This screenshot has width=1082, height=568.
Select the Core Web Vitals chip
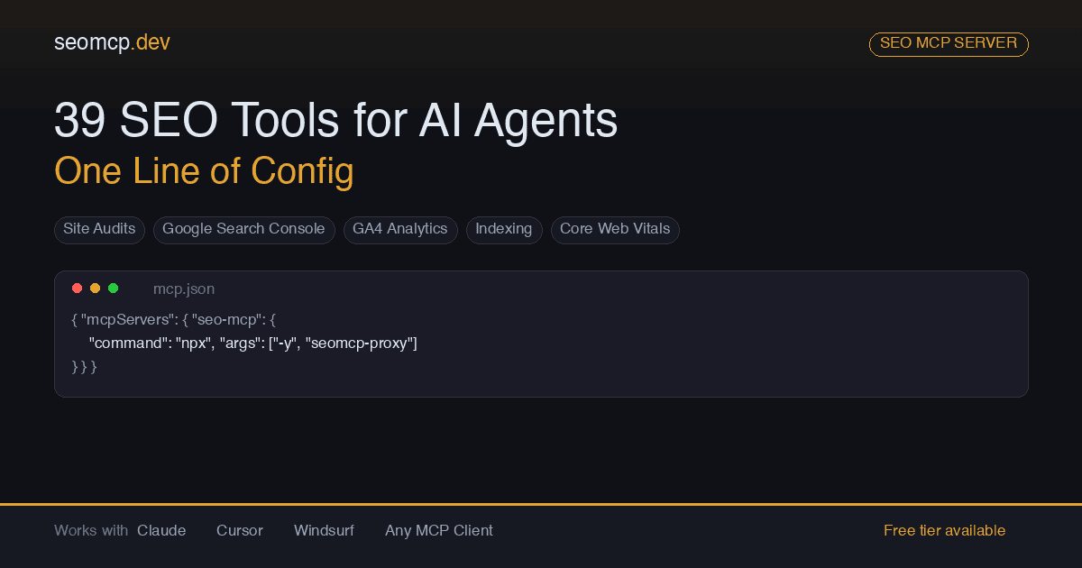tap(615, 230)
